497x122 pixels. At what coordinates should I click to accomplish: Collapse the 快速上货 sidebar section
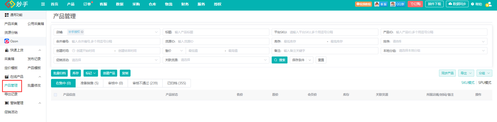click(x=40, y=50)
